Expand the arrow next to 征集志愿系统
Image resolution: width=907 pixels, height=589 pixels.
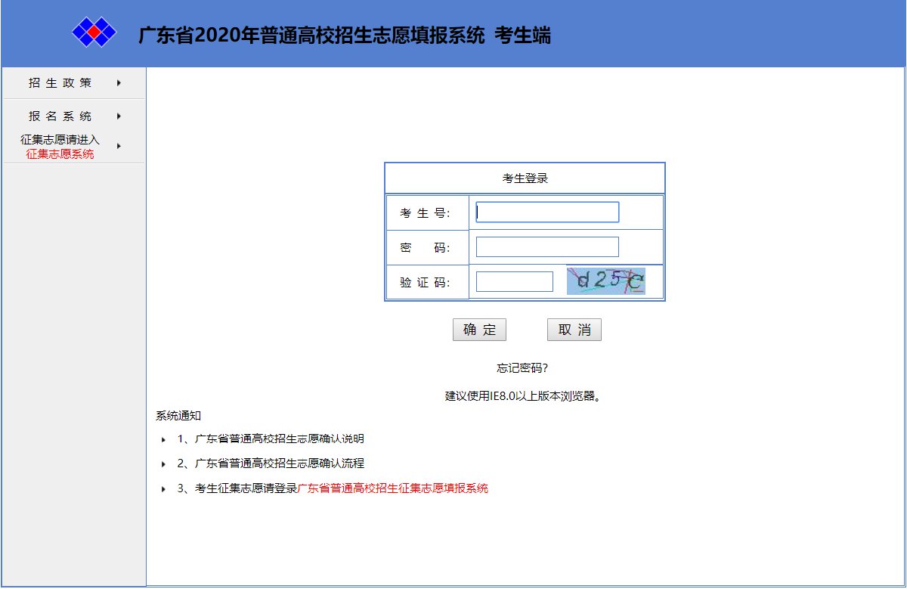[x=119, y=146]
